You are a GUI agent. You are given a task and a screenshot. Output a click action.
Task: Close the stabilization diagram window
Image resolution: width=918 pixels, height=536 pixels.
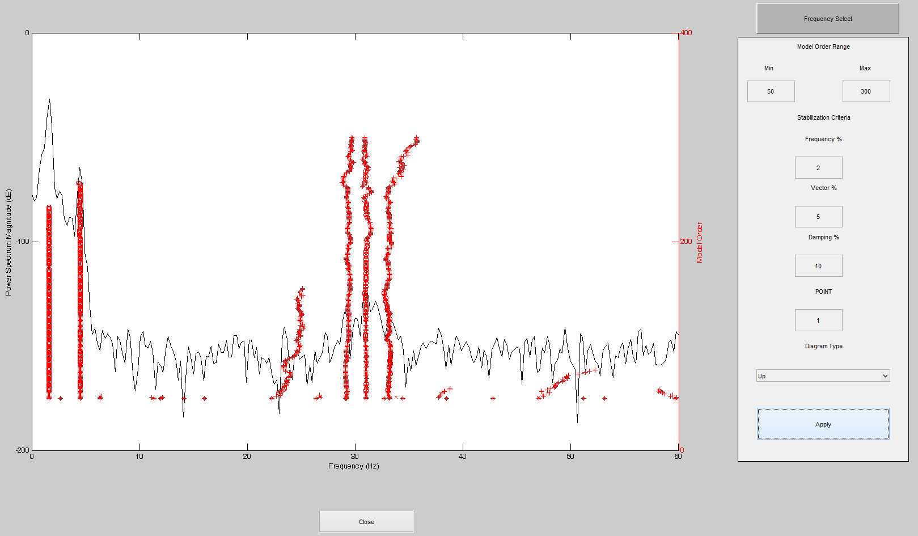pos(366,521)
